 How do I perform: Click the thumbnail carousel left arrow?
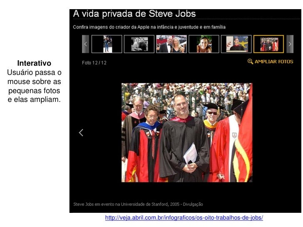(x=85, y=44)
